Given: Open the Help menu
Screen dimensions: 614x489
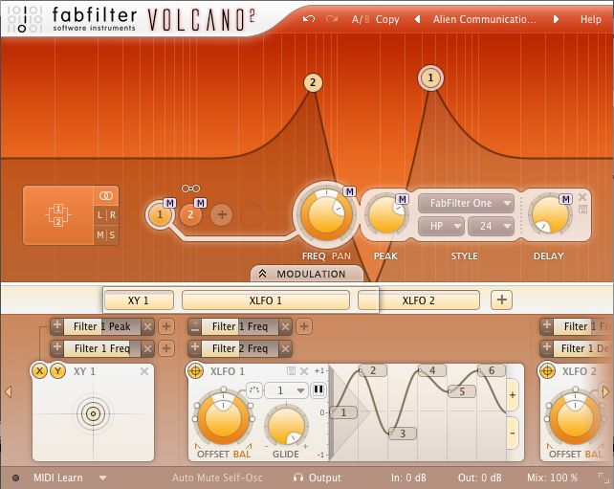Looking at the screenshot, I should pos(590,19).
